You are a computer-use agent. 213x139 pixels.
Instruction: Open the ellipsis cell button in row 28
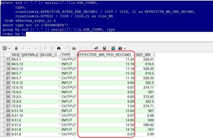point(59,110)
